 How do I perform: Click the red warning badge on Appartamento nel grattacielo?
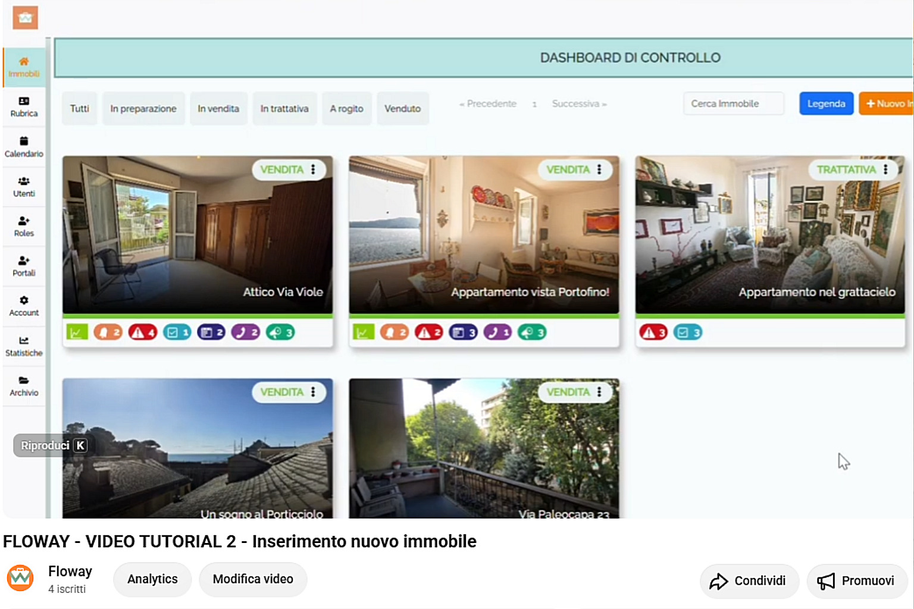point(653,332)
